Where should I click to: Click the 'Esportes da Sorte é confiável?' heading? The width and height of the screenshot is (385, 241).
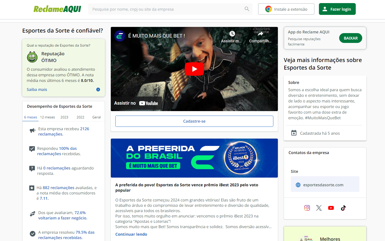[63, 30]
